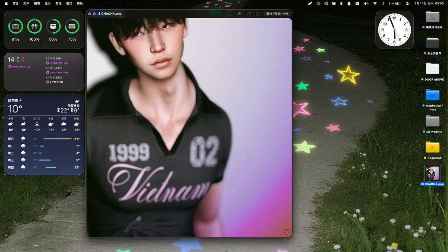The width and height of the screenshot is (448, 252).
Task: Click the QQ penguin icon in menu bar
Action: point(349,3)
